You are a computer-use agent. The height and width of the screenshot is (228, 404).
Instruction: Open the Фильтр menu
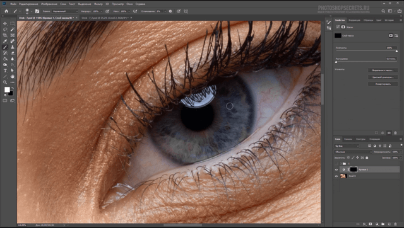pyautogui.click(x=98, y=4)
